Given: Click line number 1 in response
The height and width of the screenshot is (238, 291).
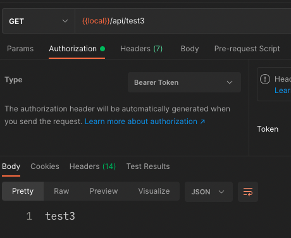Looking at the screenshot, I should pos(29,216).
